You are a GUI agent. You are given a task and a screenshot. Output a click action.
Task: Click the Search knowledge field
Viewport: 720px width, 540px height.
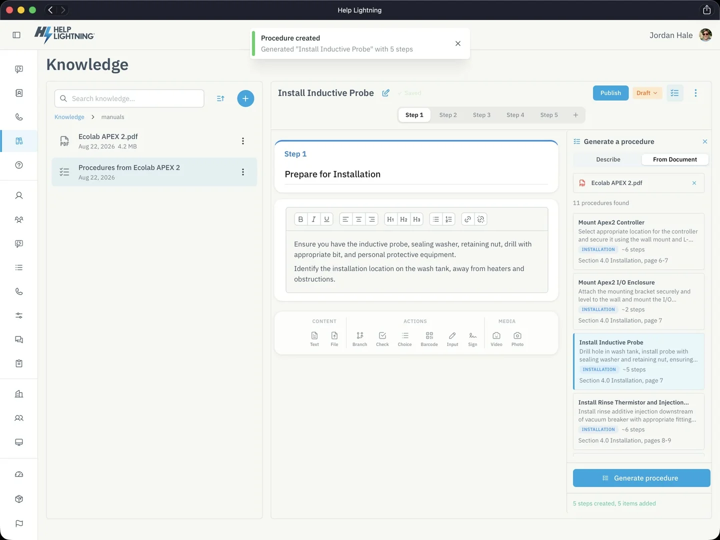tap(129, 98)
